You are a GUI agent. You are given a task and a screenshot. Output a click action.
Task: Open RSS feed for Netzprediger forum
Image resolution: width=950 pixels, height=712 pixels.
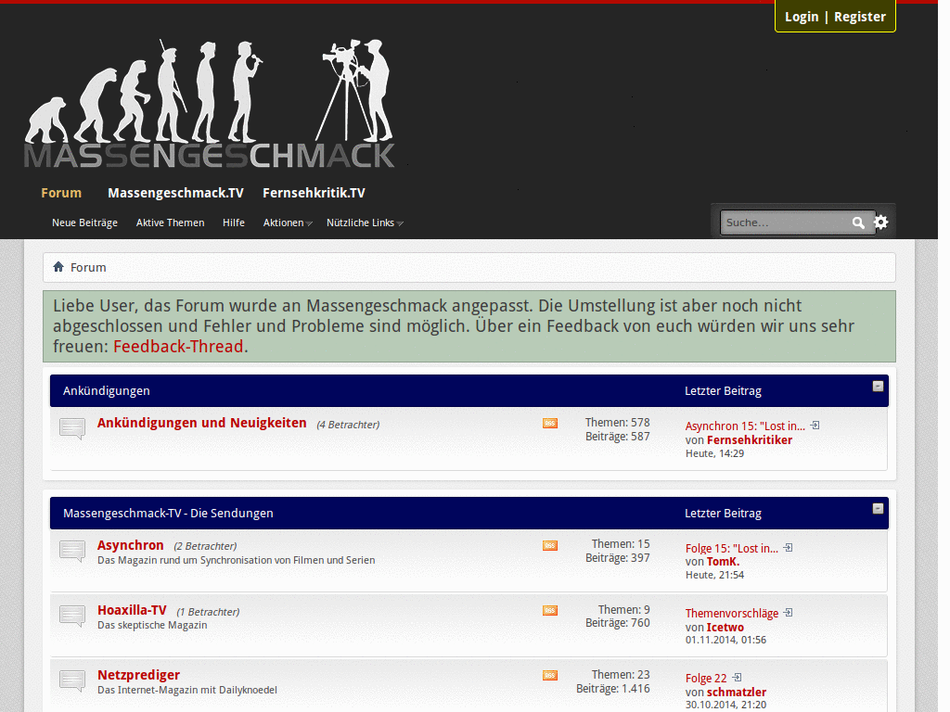tap(550, 675)
